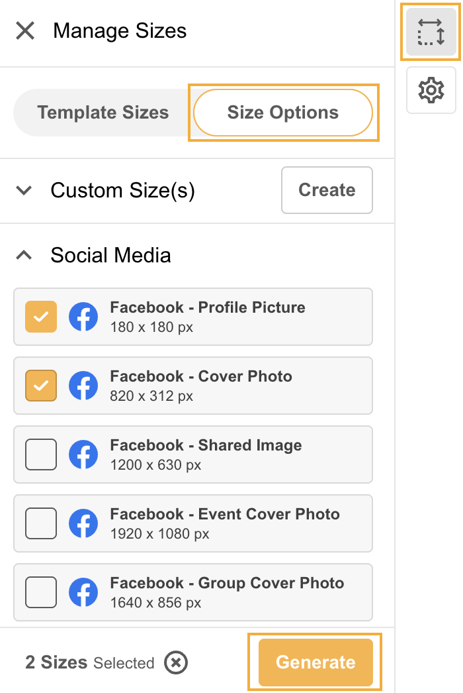Click Facebook logo on Shared Image row
The width and height of the screenshot is (463, 693).
tap(83, 454)
